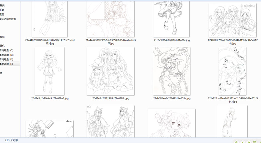Open the Downloads (下载) favorite
The image size is (261, 144).
[2, 10]
